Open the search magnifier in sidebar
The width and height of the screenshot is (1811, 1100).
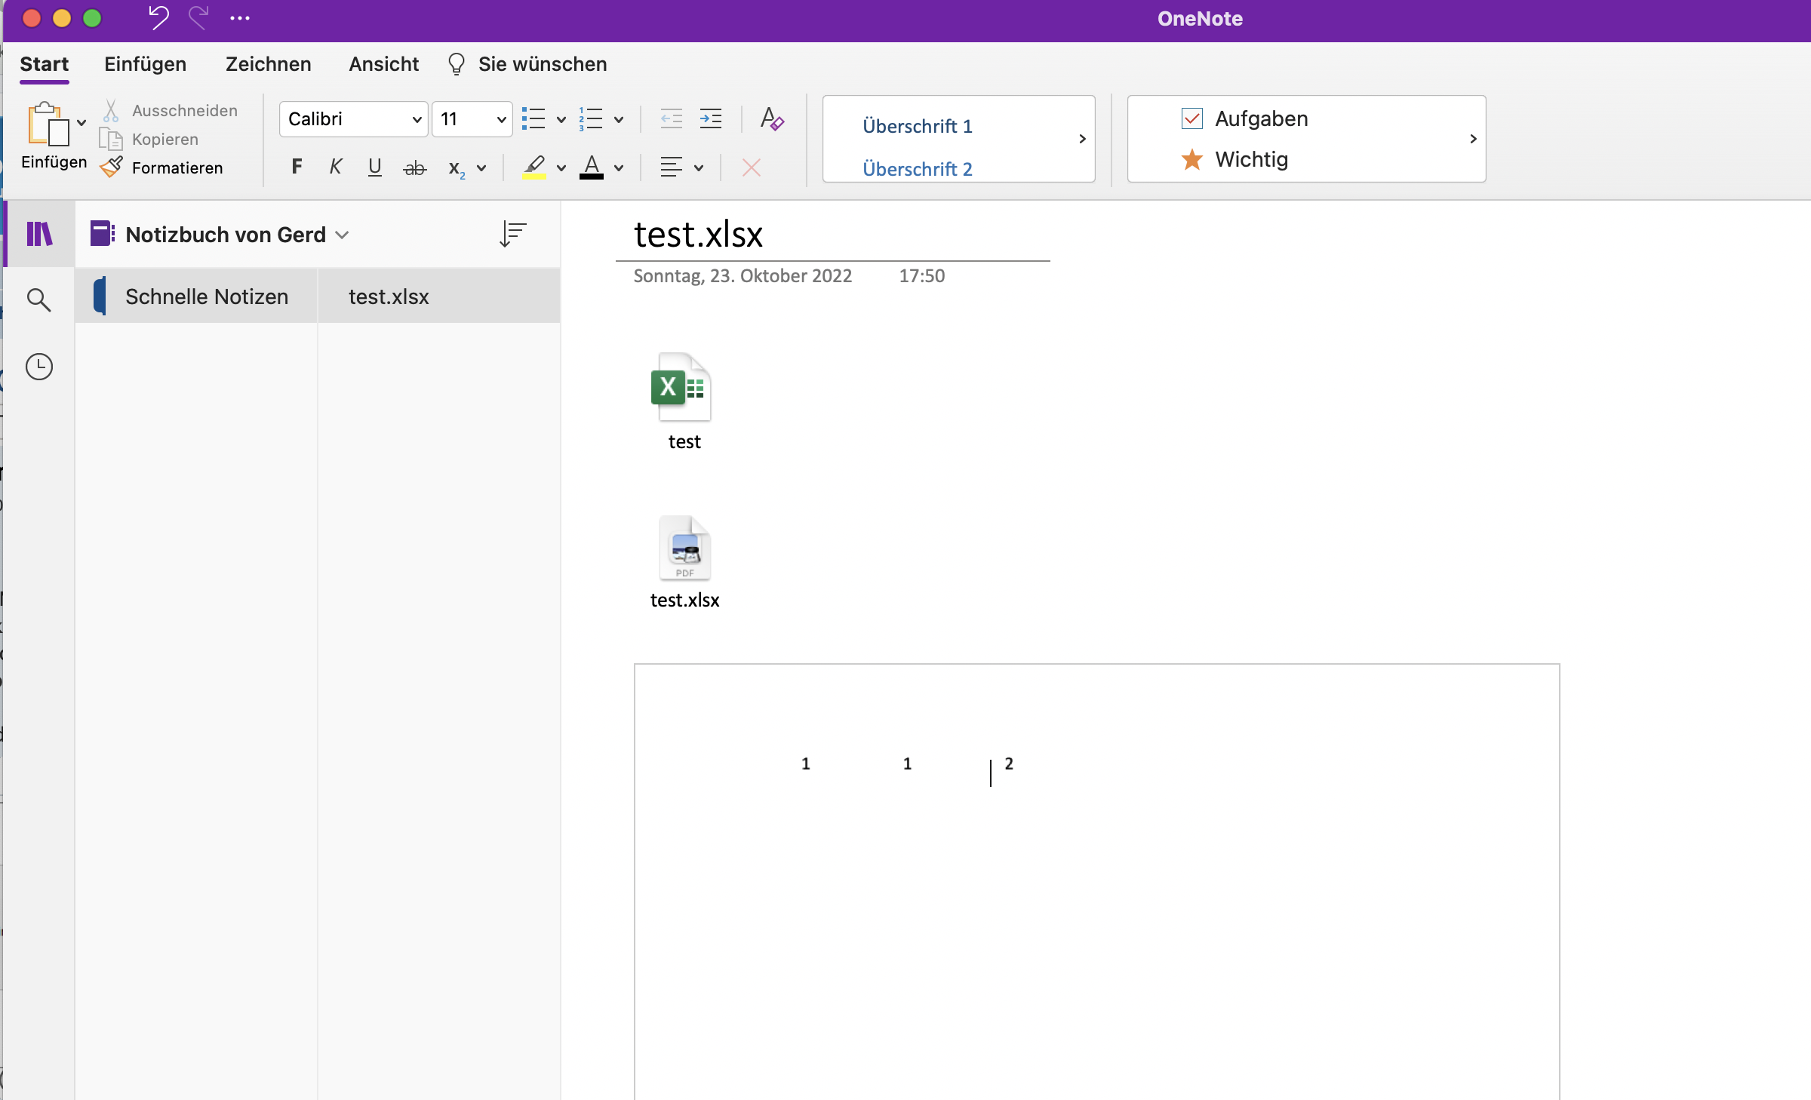coord(38,300)
